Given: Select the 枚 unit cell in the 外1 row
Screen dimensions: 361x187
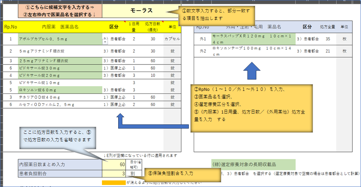Looking at the screenshot, I should point(344,39).
